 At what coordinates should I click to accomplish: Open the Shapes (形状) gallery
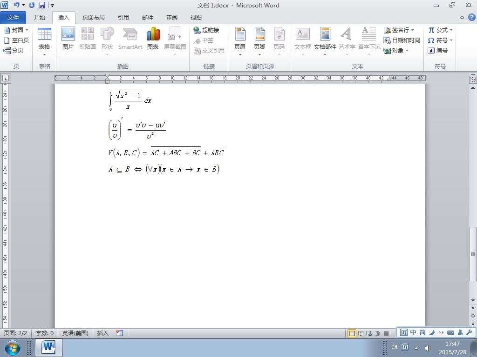click(107, 41)
